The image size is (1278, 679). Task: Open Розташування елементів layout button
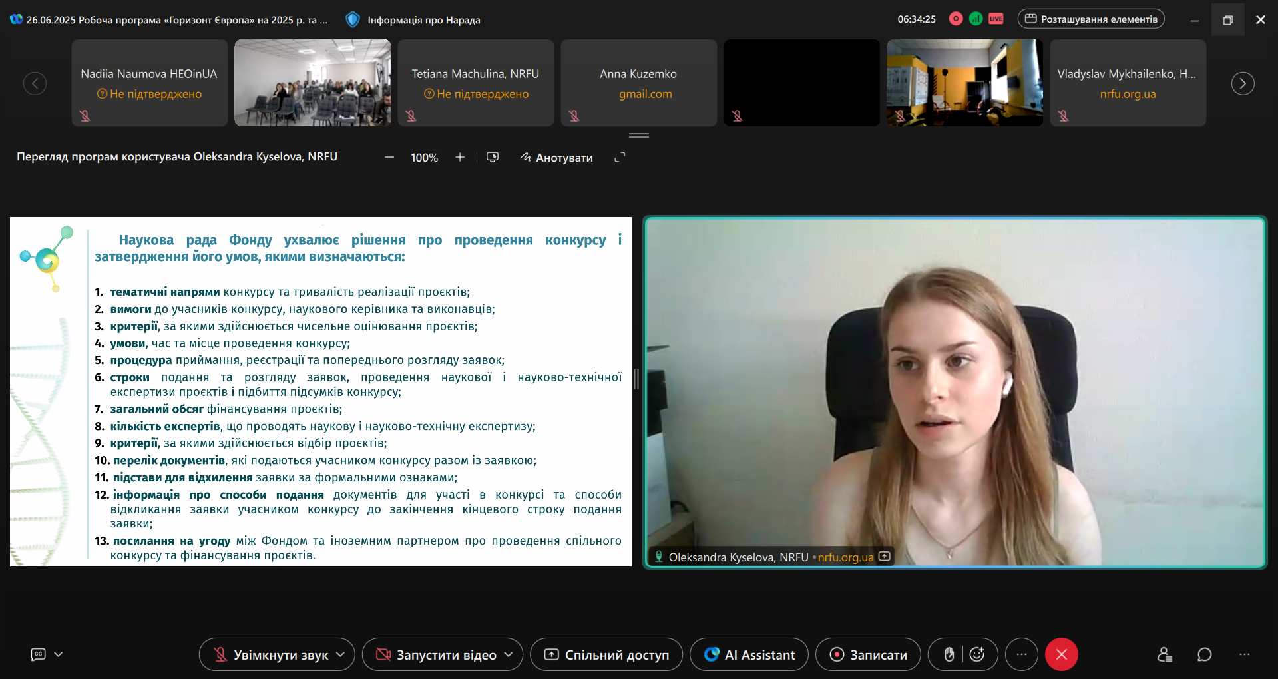pyautogui.click(x=1091, y=19)
